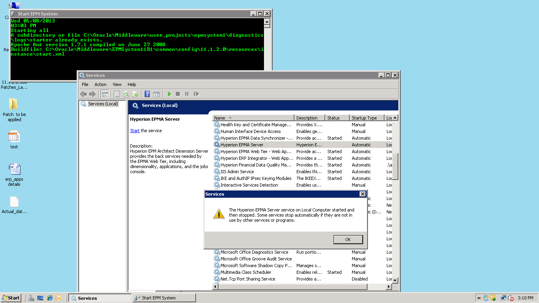Toggle the Show/Hide Console Tree toolbar icon
The image size is (539, 303).
[x=105, y=94]
